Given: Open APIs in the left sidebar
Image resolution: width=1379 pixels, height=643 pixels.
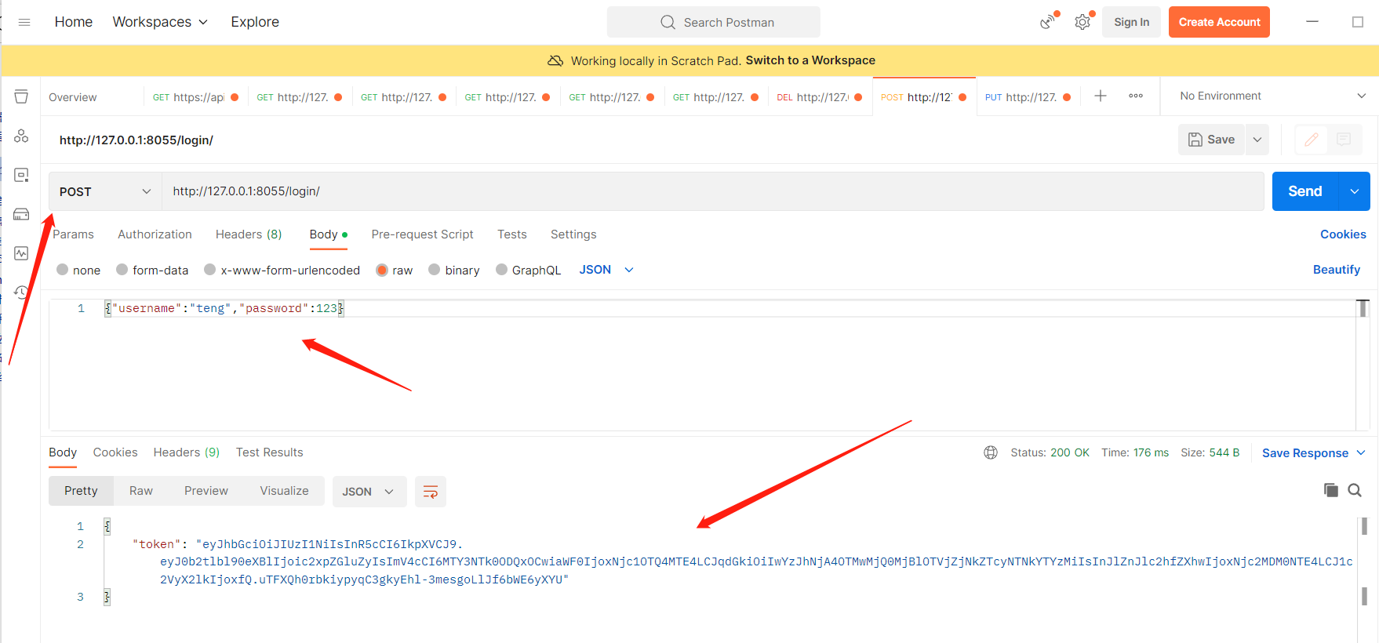Looking at the screenshot, I should coord(21,136).
